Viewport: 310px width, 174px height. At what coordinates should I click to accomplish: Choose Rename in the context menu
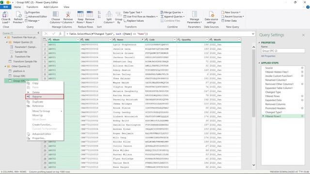pyautogui.click(x=45, y=97)
